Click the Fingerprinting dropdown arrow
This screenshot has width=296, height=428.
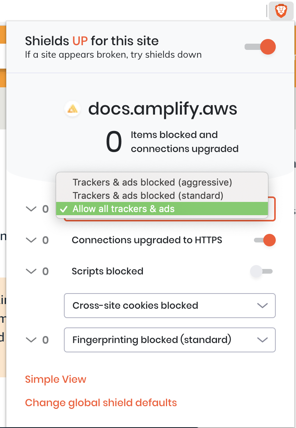(263, 340)
